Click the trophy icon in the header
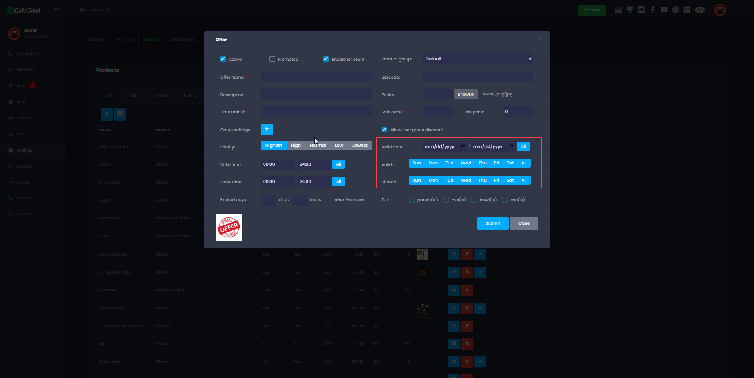The width and height of the screenshot is (754, 378). [630, 10]
